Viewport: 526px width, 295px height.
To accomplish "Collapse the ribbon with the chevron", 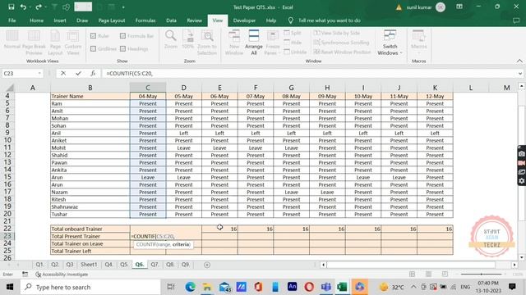I will [x=519, y=61].
